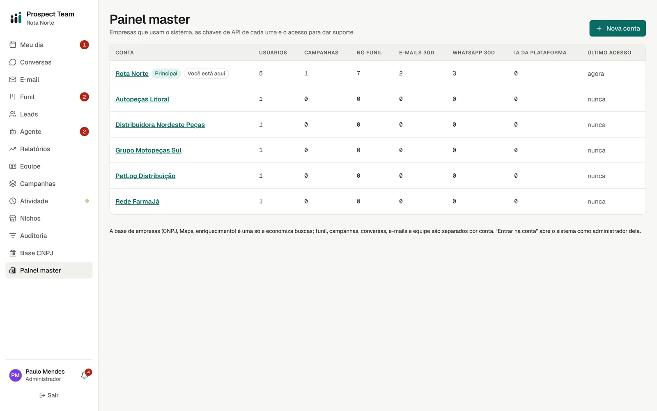Open the Conversas menu item
This screenshot has width=657, height=411.
(x=49, y=62)
